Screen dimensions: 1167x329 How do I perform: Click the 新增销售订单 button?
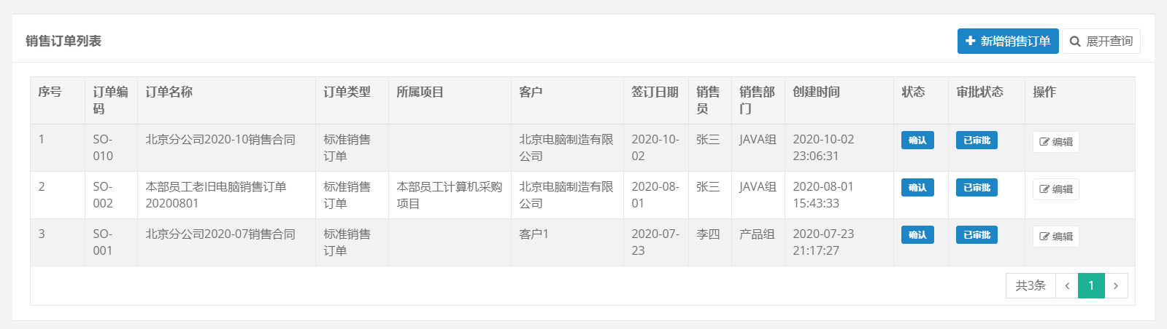(1007, 41)
